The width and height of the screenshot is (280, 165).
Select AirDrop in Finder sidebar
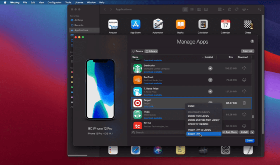coord(78,20)
